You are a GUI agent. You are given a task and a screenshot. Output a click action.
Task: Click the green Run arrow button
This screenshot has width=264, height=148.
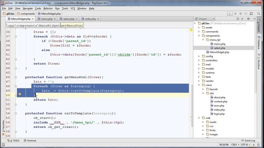point(236,14)
